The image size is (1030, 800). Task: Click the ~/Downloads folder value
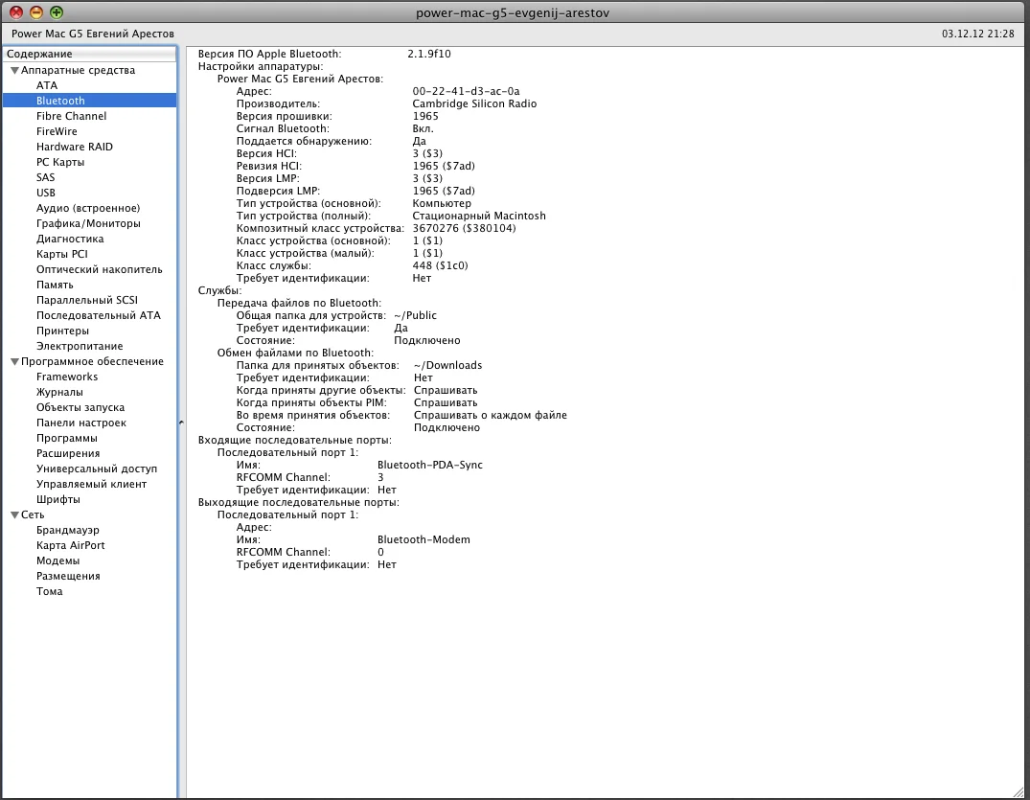(448, 365)
